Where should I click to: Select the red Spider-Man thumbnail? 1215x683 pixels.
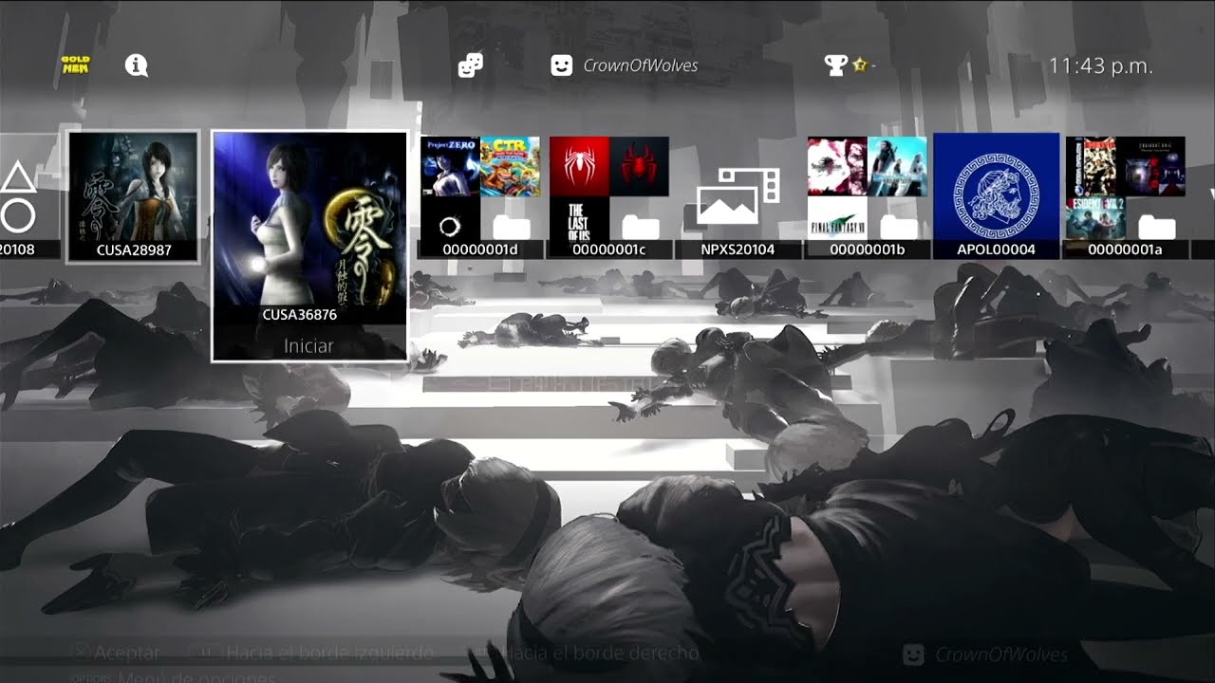[x=579, y=166]
